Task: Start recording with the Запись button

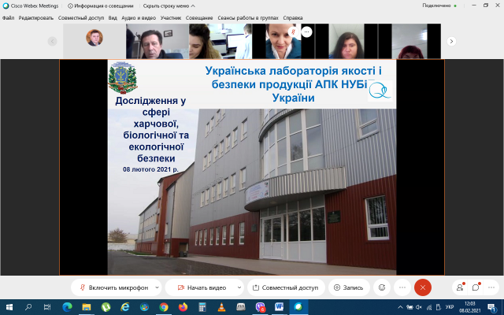Action: point(349,287)
